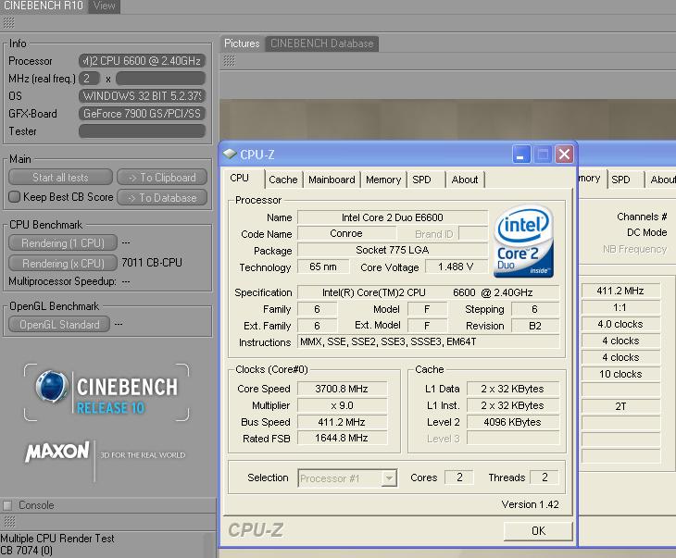Open the View menu
676x558 pixels.
tap(105, 6)
